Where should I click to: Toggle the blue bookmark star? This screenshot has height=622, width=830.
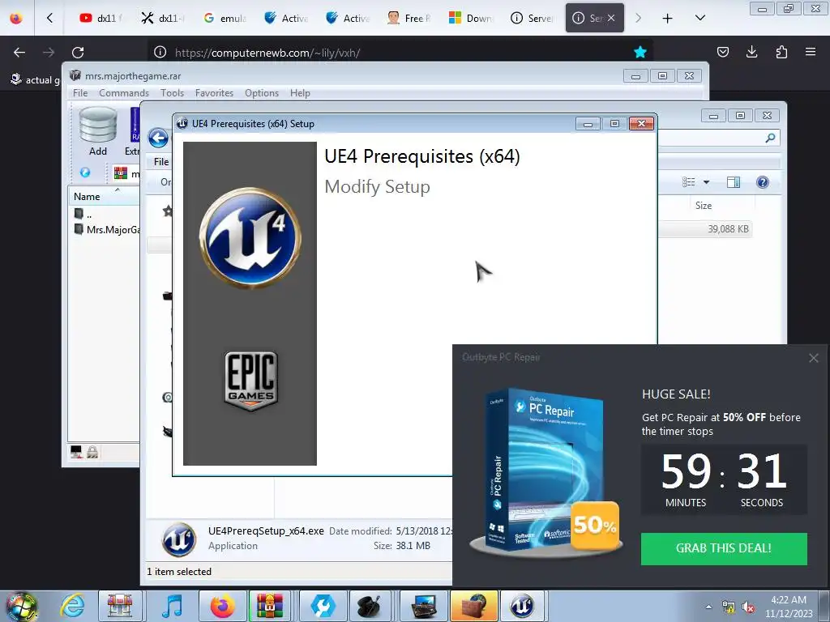[x=640, y=52]
